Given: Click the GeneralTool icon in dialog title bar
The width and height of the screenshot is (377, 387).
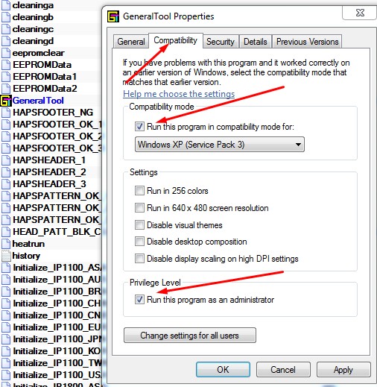Looking at the screenshot, I should tap(113, 16).
